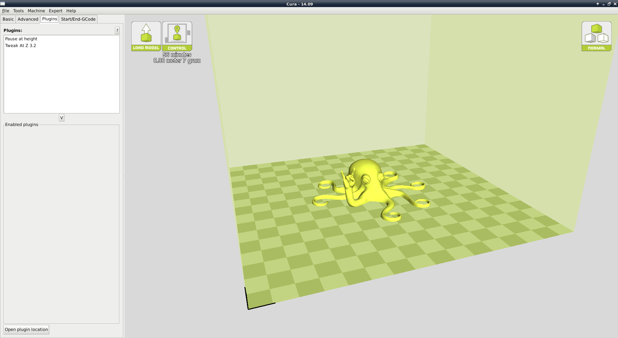This screenshot has width=618, height=338.
Task: Click the window menu icon in title bar
Action: point(3,4)
